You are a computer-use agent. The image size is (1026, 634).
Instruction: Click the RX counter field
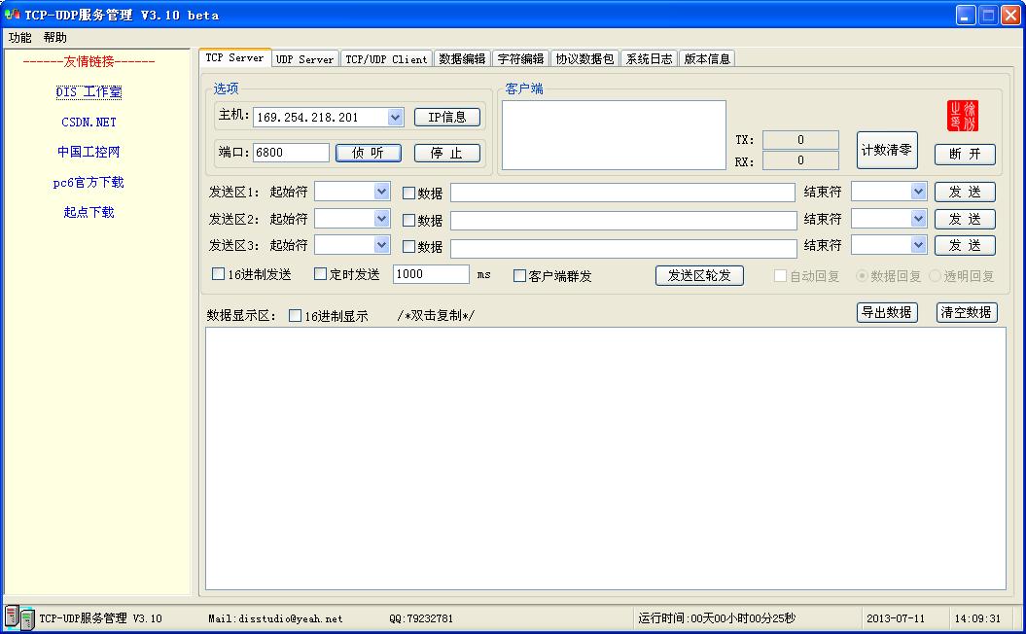coord(801,160)
